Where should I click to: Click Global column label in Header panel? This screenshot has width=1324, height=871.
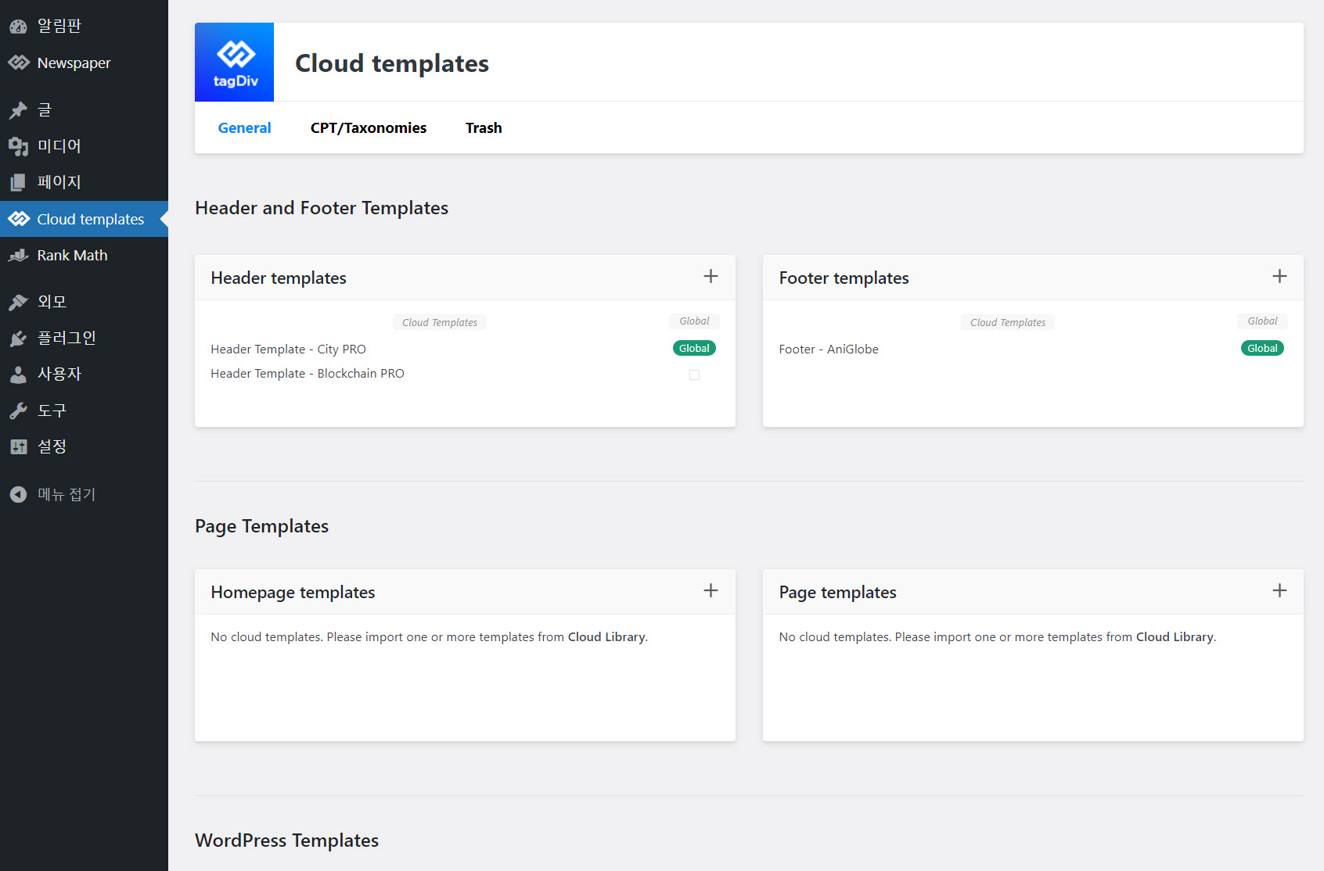click(x=694, y=321)
